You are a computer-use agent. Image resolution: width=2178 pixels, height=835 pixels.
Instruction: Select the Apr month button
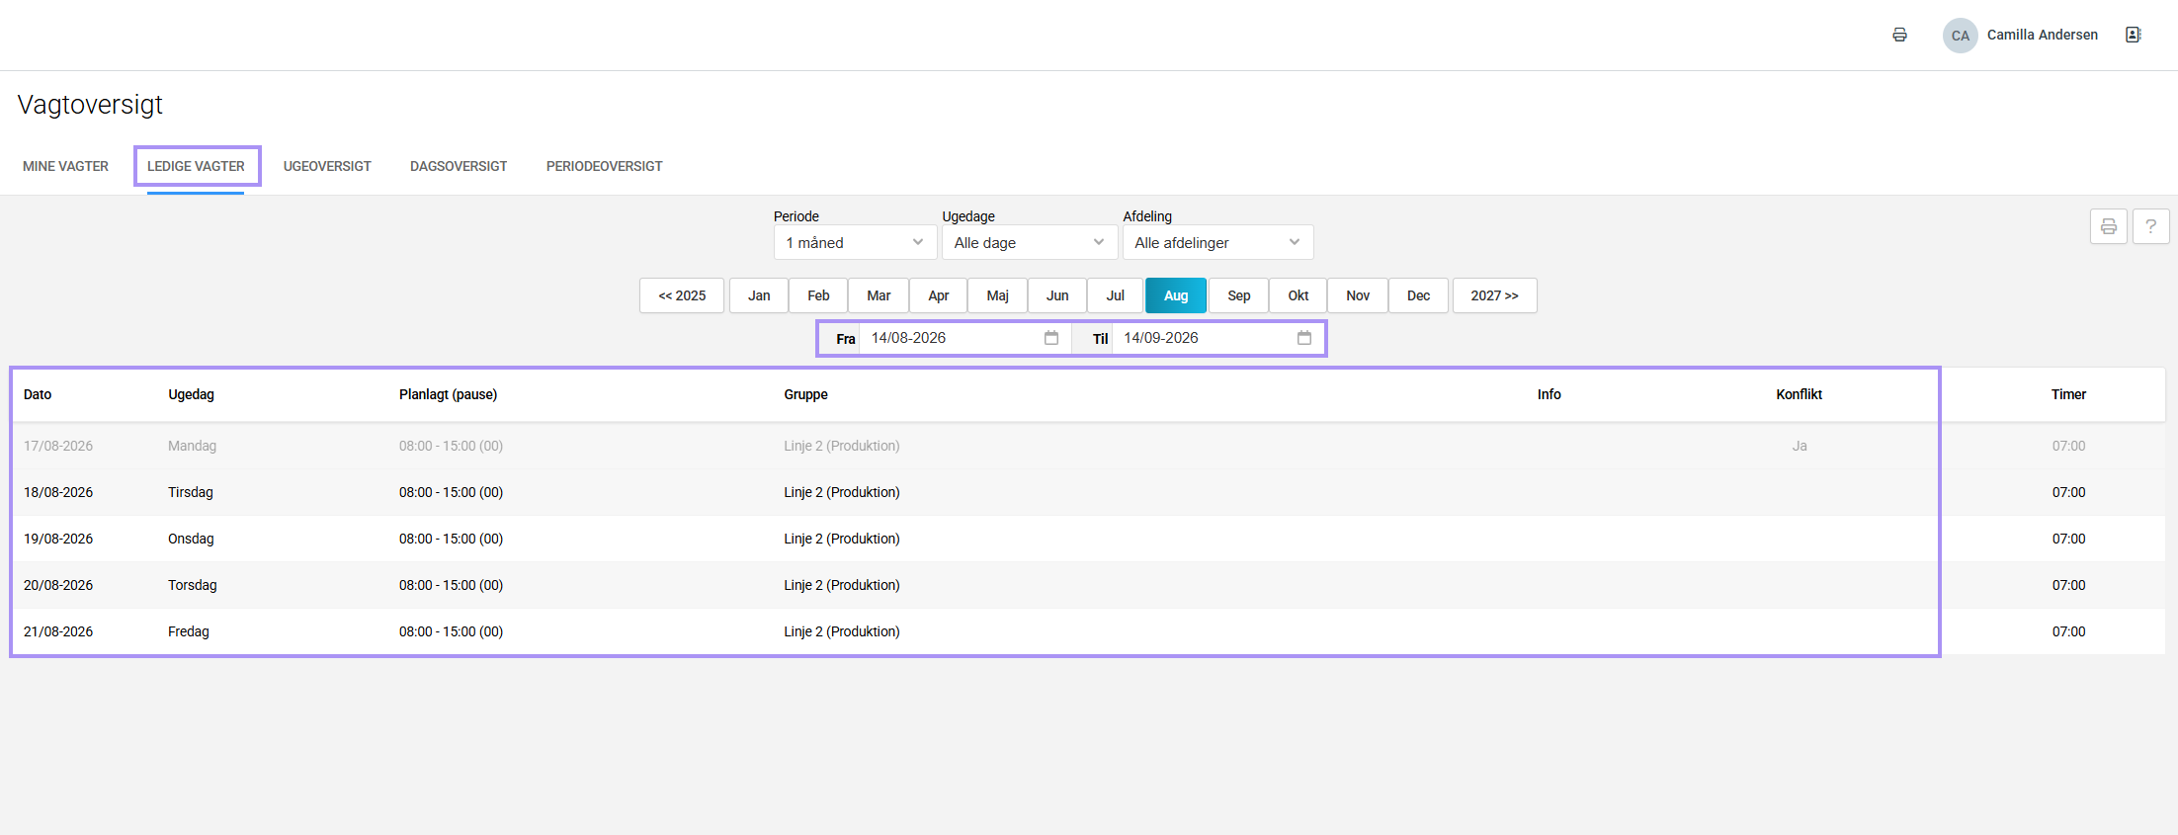tap(939, 295)
